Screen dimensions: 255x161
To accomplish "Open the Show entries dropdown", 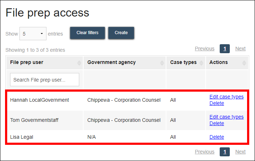I will coord(33,34).
